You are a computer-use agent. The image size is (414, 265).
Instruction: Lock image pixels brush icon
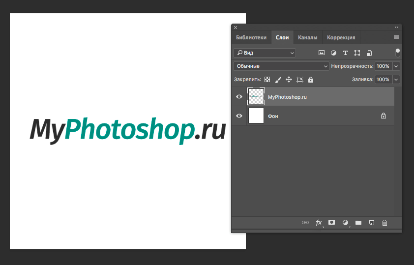pos(278,80)
